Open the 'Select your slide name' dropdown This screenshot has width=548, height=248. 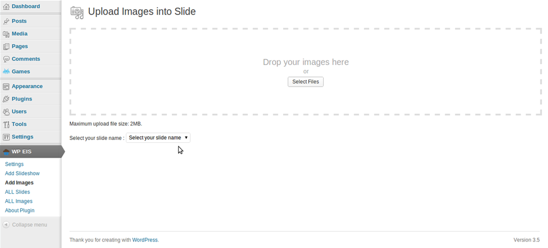click(x=158, y=137)
